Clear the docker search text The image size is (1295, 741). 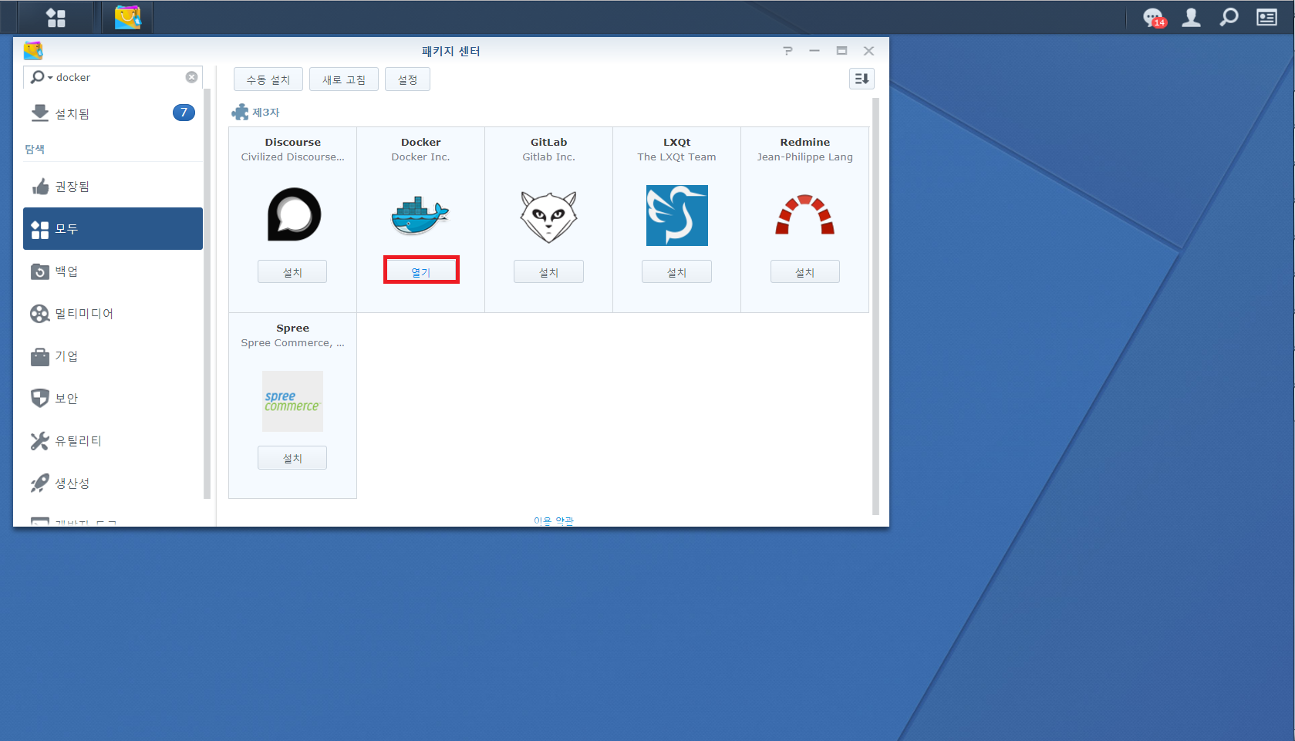[191, 77]
